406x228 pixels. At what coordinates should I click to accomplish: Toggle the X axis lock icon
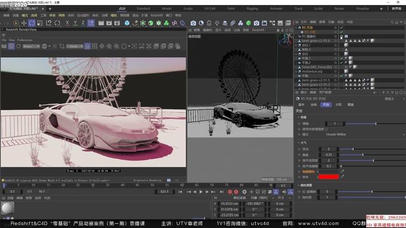tap(67, 23)
